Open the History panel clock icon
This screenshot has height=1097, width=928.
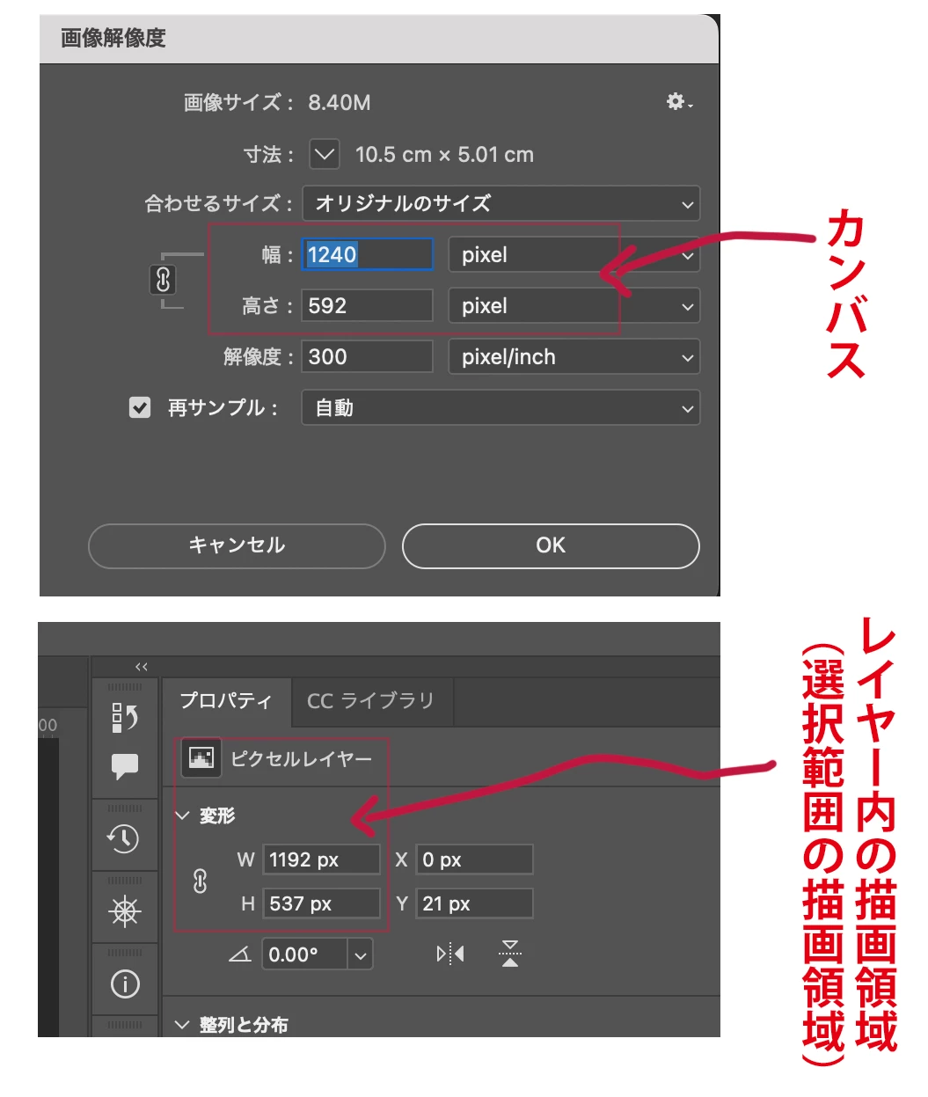[x=124, y=838]
